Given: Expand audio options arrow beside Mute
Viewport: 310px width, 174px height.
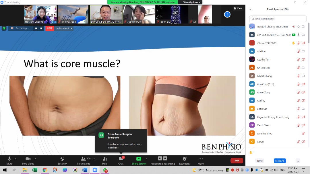Looking at the screenshot, I should coord(15,159).
